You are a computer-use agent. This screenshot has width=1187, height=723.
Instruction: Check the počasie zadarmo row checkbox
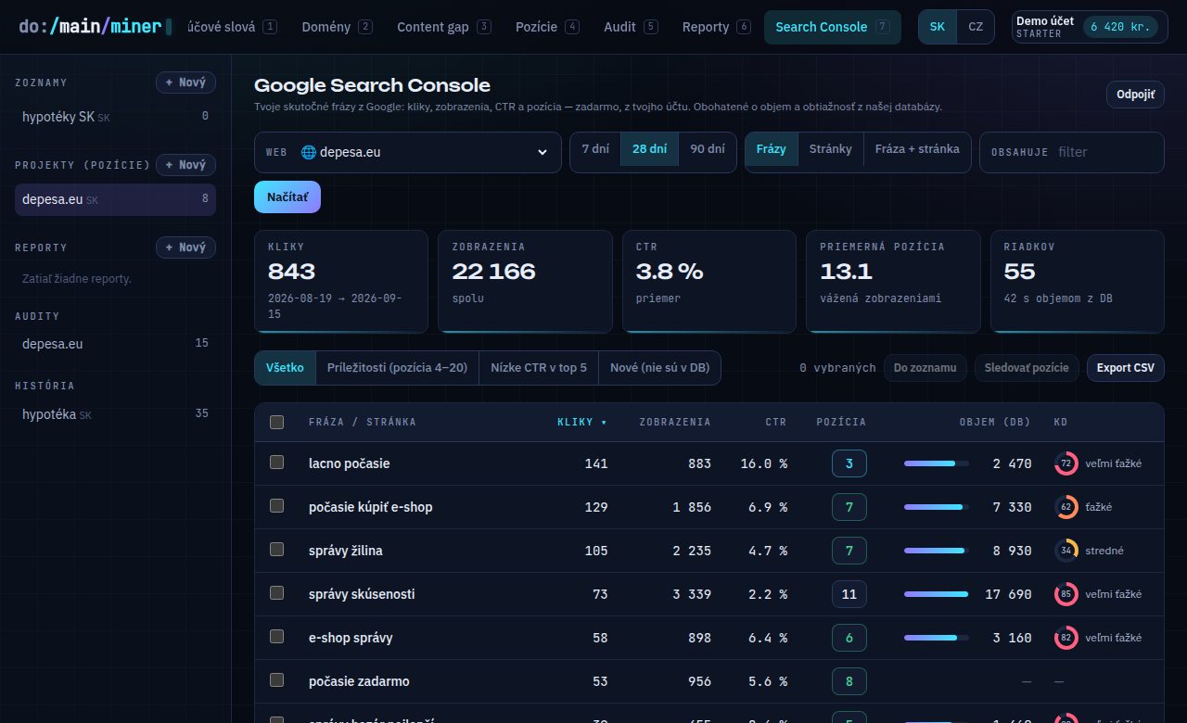pos(276,680)
